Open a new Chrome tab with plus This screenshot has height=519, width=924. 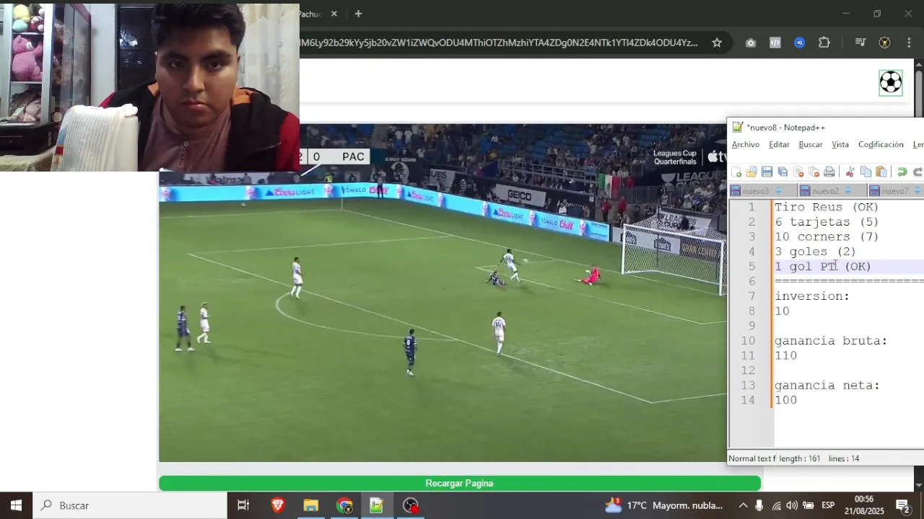pyautogui.click(x=358, y=14)
